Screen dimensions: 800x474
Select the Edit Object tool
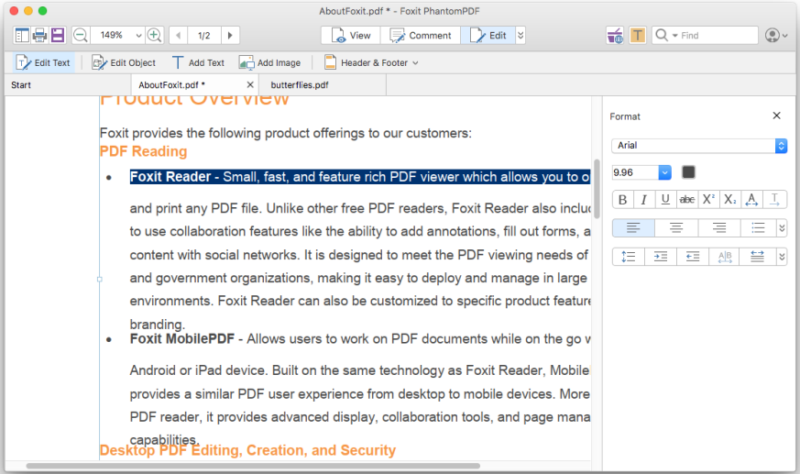click(124, 62)
